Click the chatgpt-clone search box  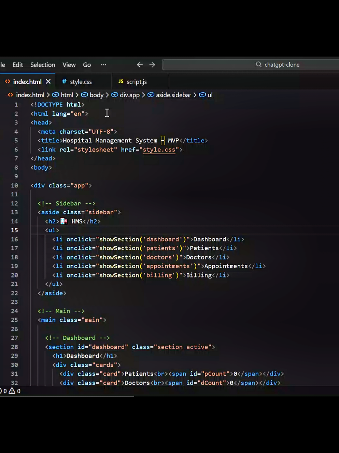251,65
